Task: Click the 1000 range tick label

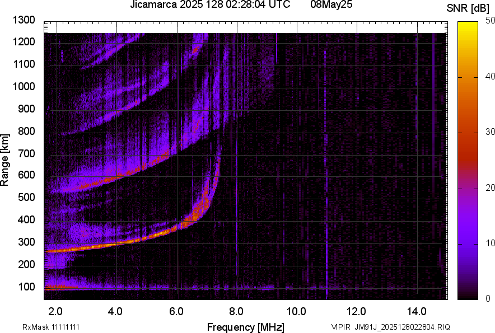Action: 24,86
